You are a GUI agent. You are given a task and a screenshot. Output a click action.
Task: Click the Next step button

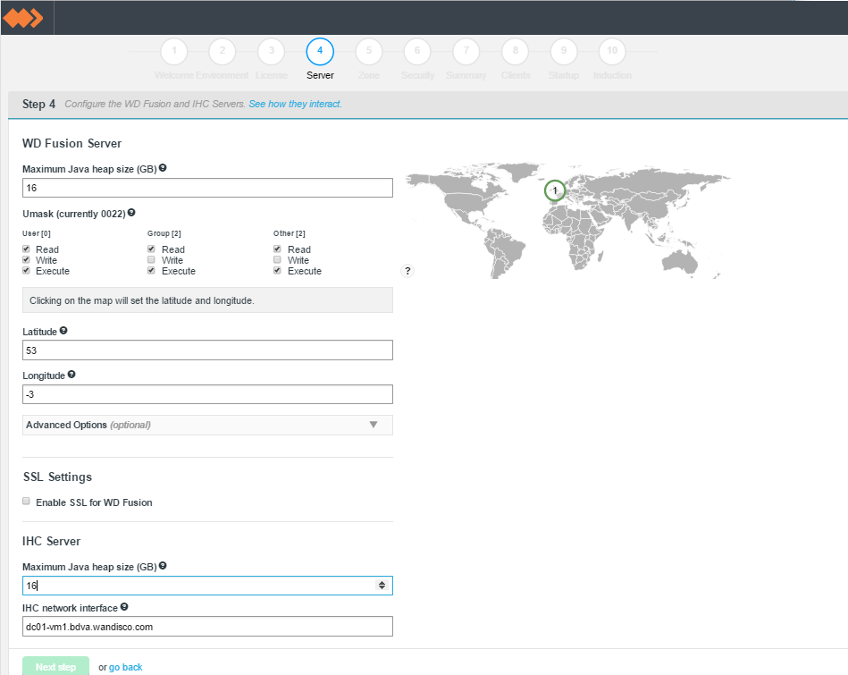tap(55, 667)
